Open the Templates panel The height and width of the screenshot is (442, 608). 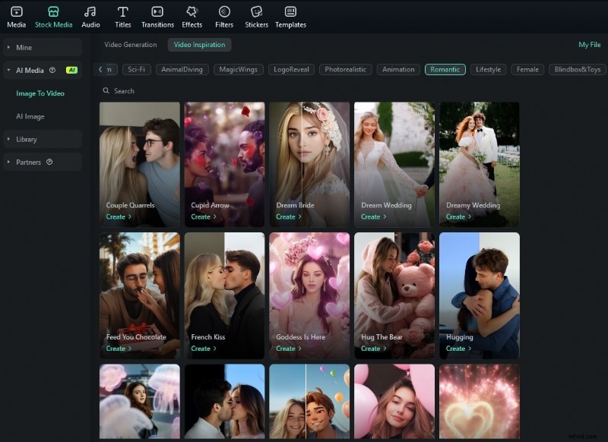point(290,16)
